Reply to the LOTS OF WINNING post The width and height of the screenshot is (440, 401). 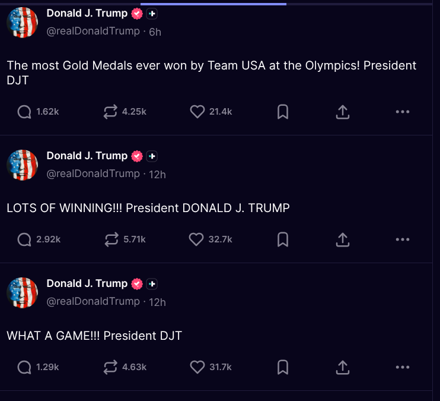pyautogui.click(x=24, y=239)
